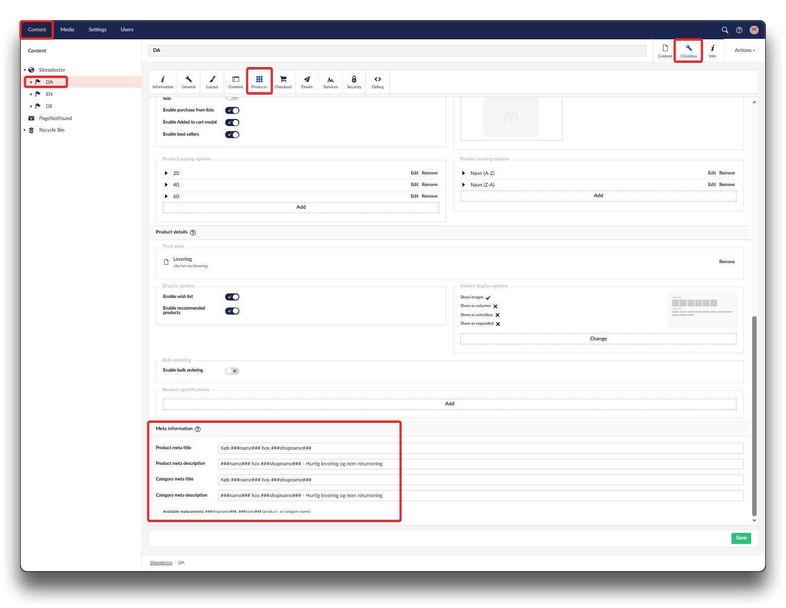The width and height of the screenshot is (786, 608).
Task: Click the Product details help icon
Action: 193,232
